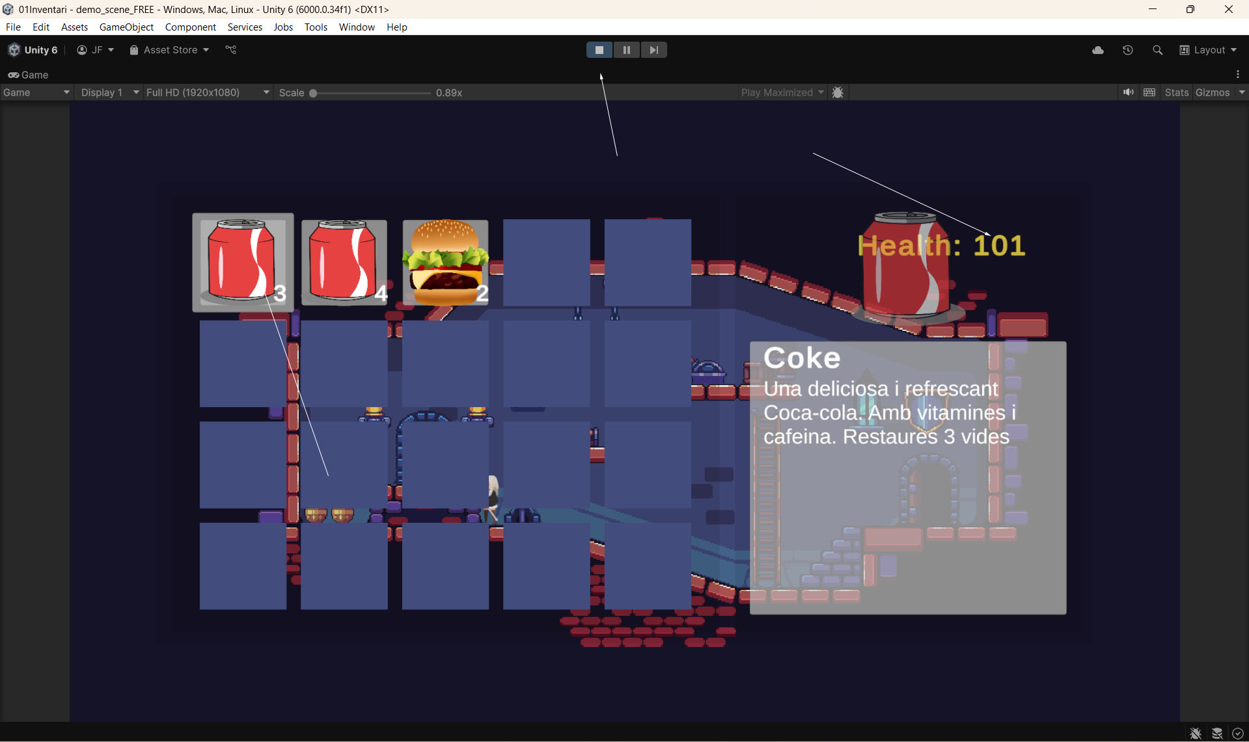Open the Window menu
1249x742 pixels.
coord(356,27)
